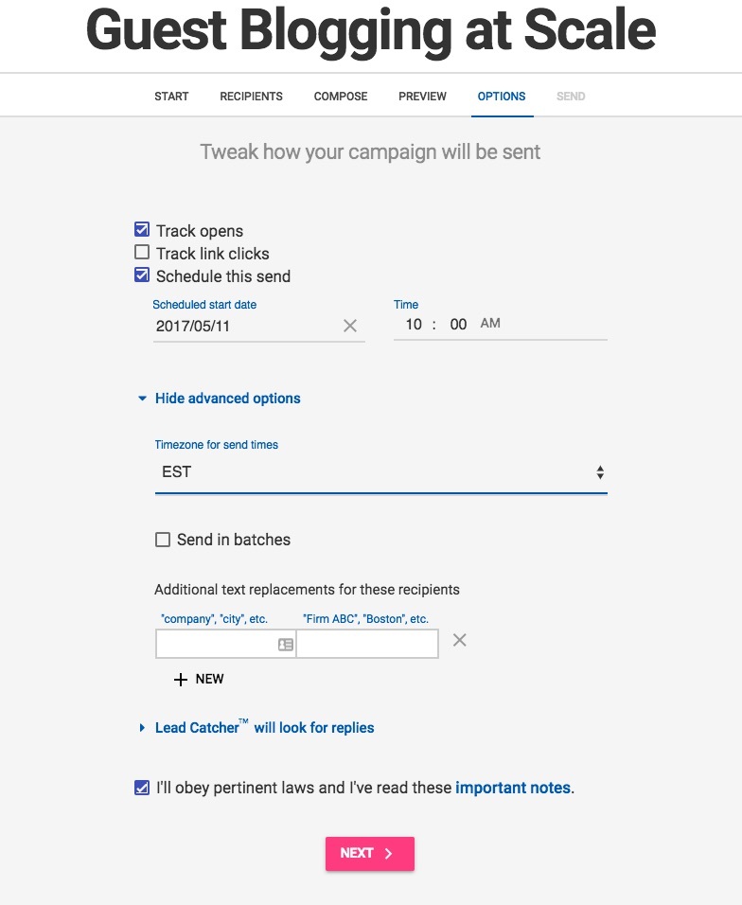Click the contact card icon in replacement field
This screenshot has width=742, height=905.
tap(285, 644)
